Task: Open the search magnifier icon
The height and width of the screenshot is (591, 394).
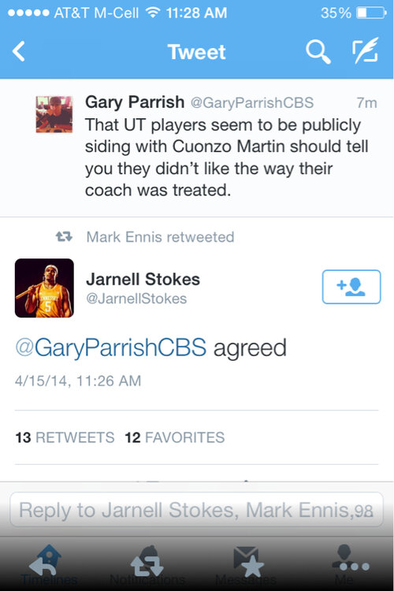Action: (x=318, y=52)
